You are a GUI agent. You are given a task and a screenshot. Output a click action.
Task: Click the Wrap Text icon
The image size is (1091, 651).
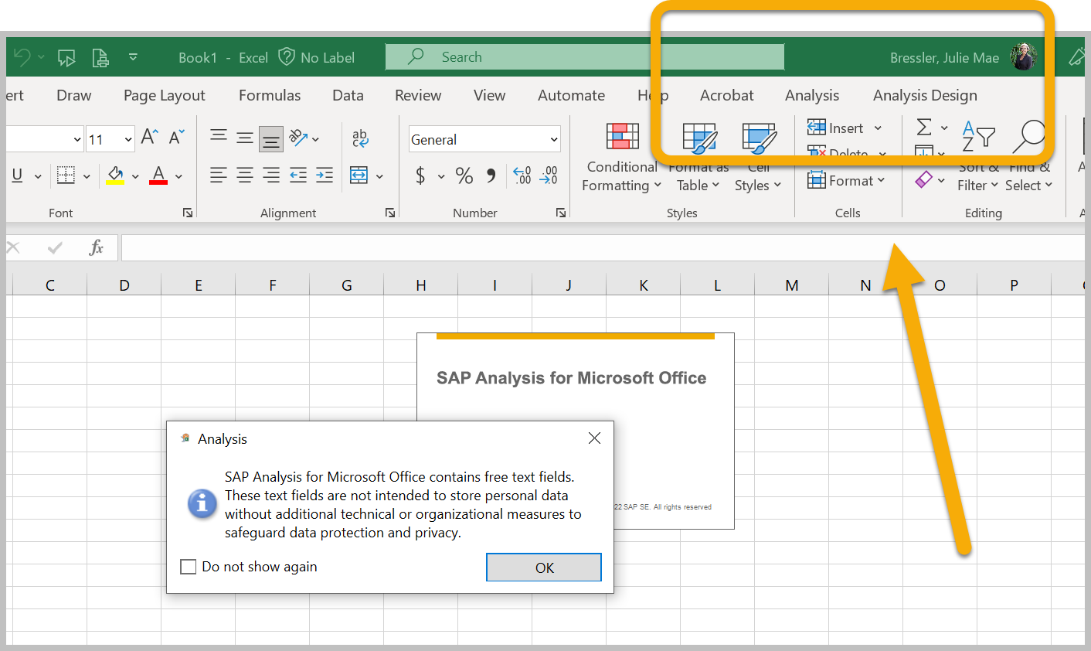pyautogui.click(x=360, y=138)
